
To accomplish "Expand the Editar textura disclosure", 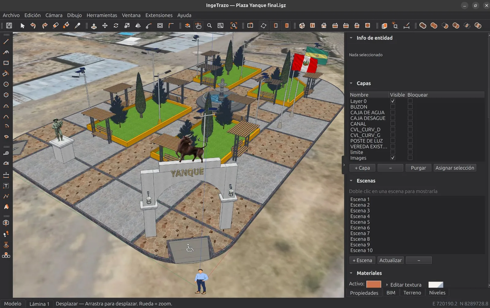I will coord(387,285).
